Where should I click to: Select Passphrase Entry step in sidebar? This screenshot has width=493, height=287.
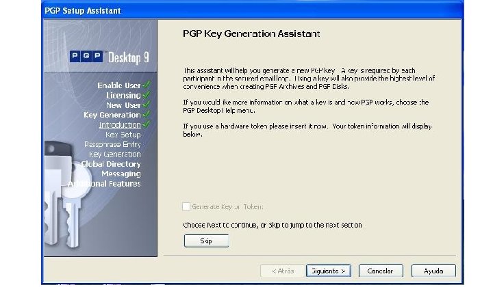point(112,144)
